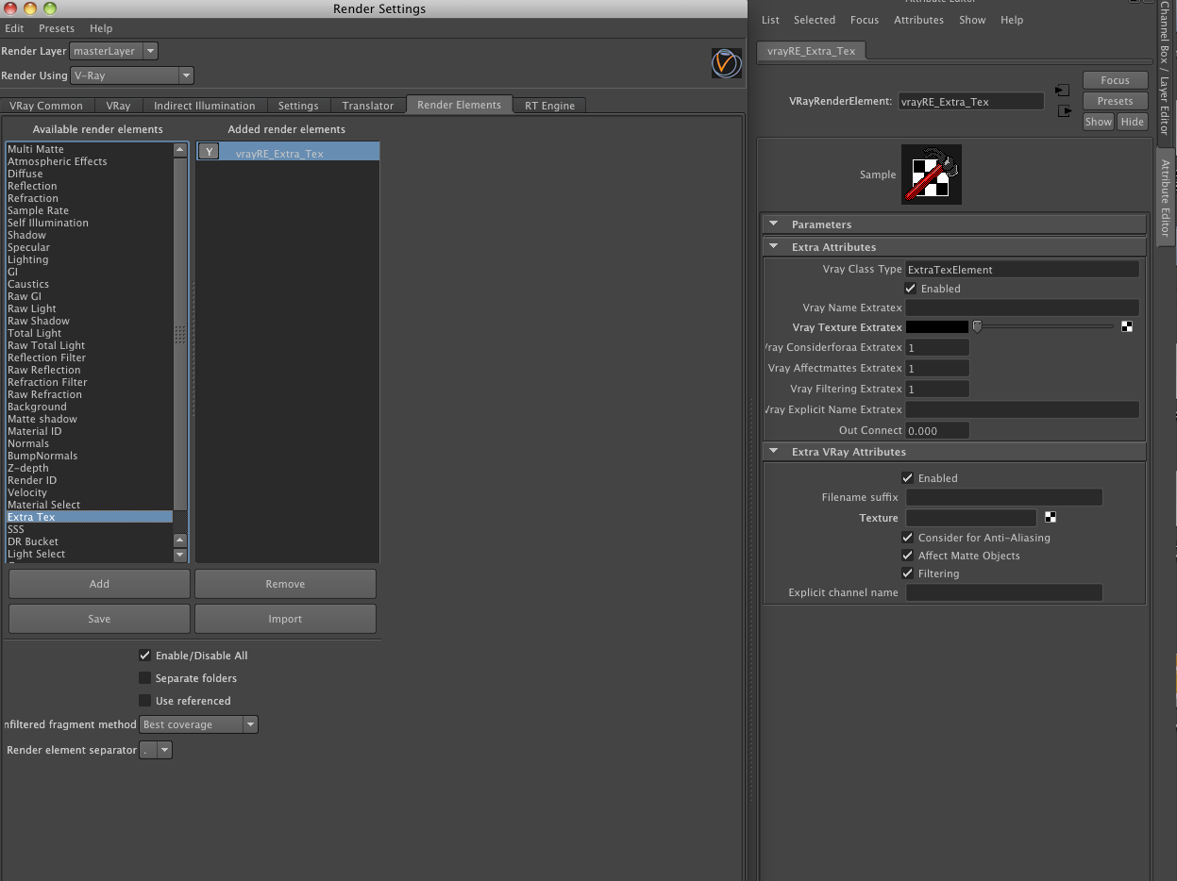Click the Show button in Attribute Editor
Viewport: 1177px width, 881px height.
click(1099, 122)
